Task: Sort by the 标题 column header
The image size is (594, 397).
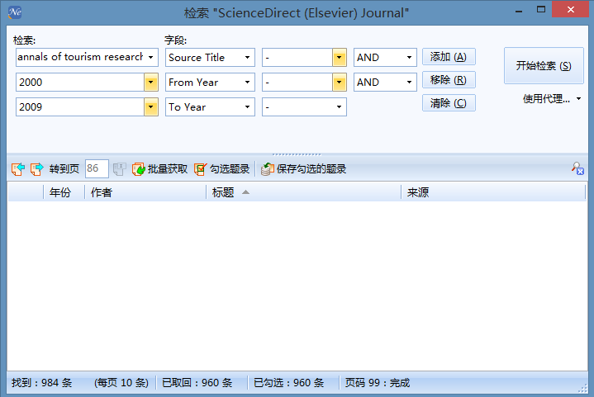Action: click(x=303, y=192)
